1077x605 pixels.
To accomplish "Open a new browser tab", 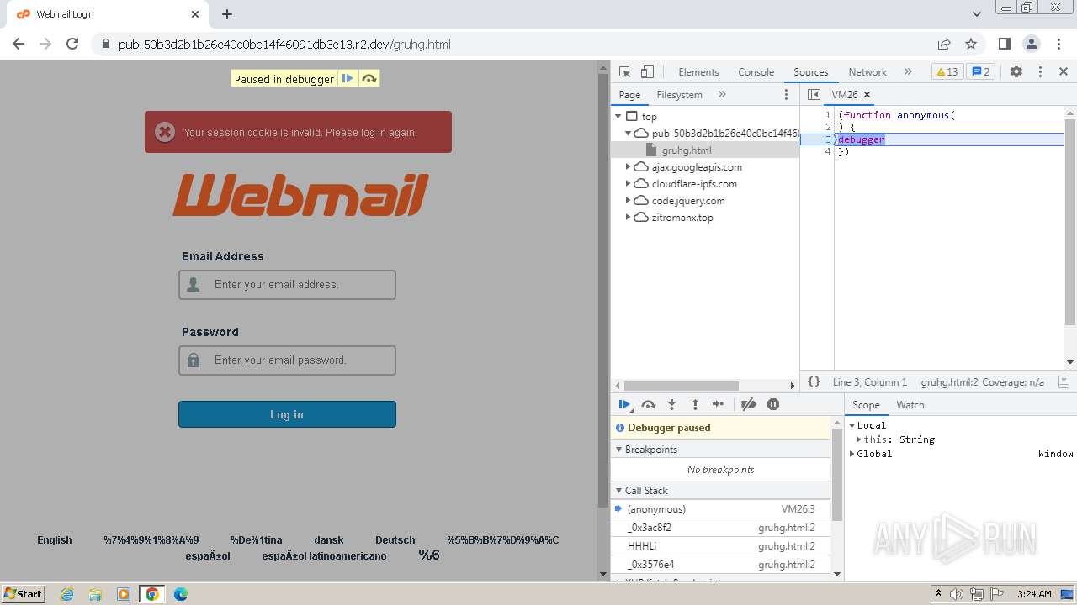I will tap(227, 14).
